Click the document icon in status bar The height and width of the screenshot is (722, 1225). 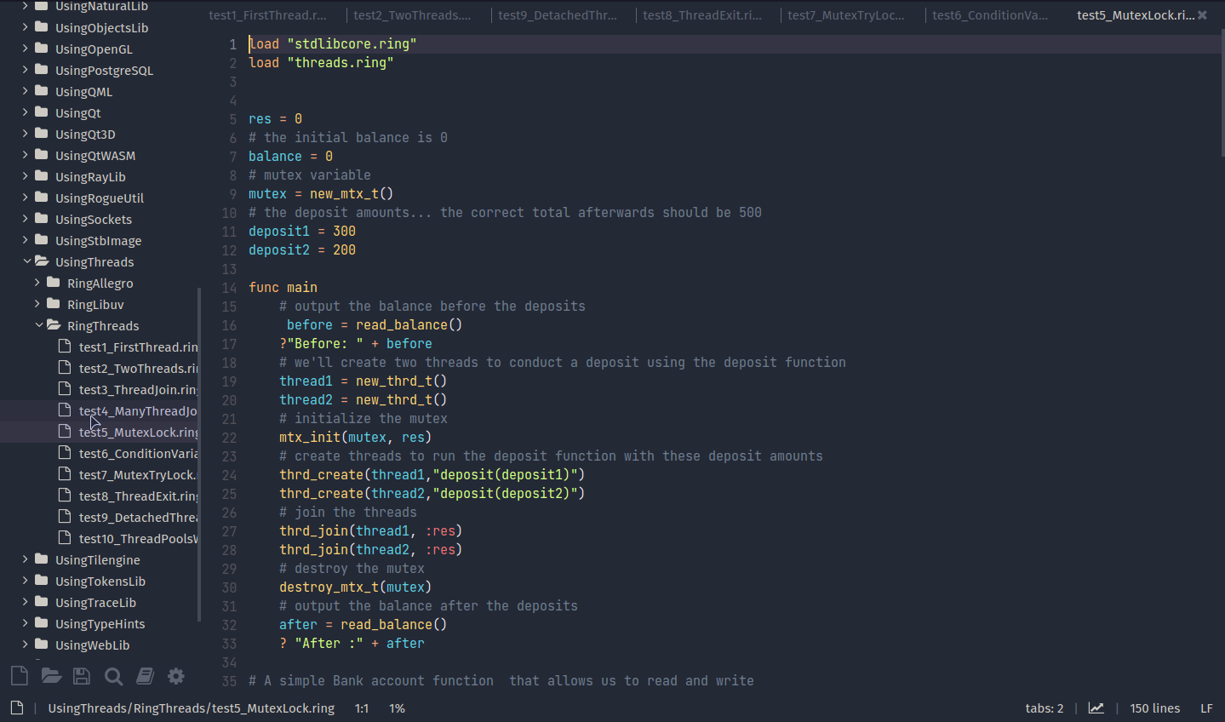coord(17,708)
